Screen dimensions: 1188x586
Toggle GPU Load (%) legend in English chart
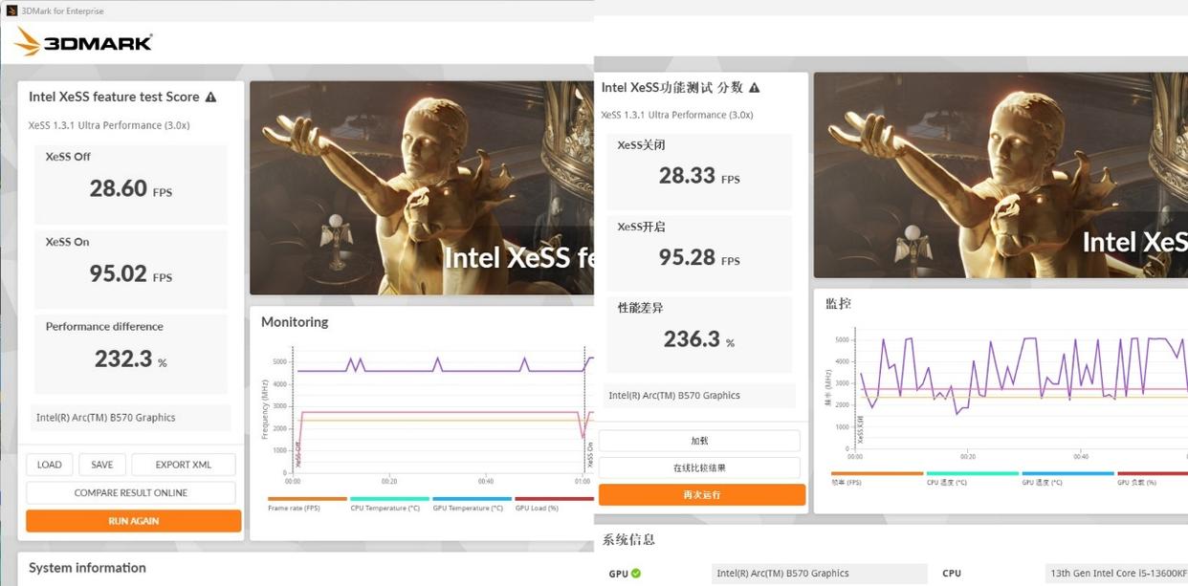click(554, 504)
